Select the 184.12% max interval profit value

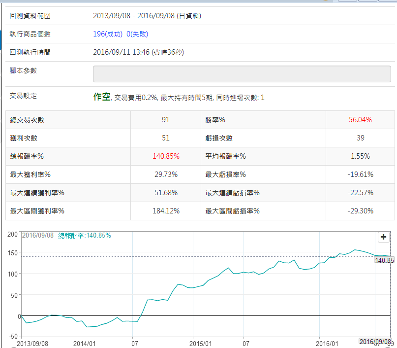pos(166,211)
